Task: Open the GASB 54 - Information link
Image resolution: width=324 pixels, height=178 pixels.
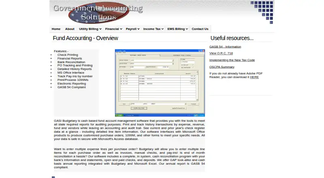Action: [x=225, y=47]
